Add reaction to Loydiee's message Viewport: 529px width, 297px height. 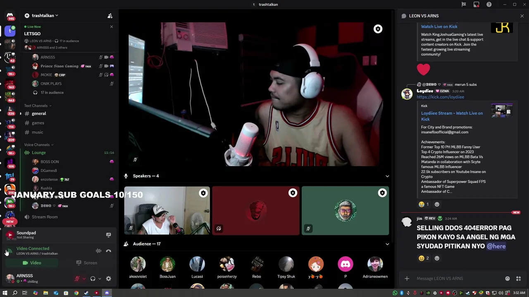437,204
